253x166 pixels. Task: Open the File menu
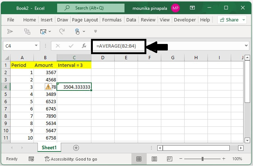(11, 20)
